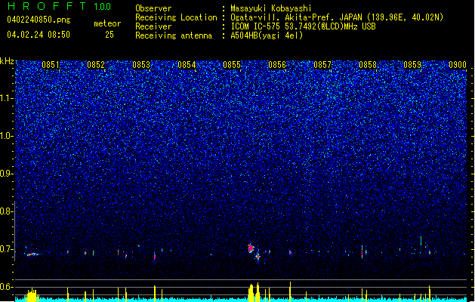Click the 0.8 kHz axis label
Viewport: 475px width, 302px height.
click(x=7, y=211)
